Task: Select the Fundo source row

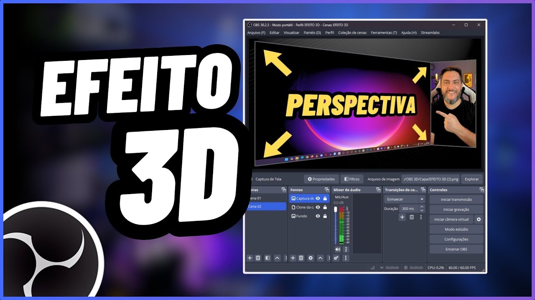Action: click(x=309, y=216)
